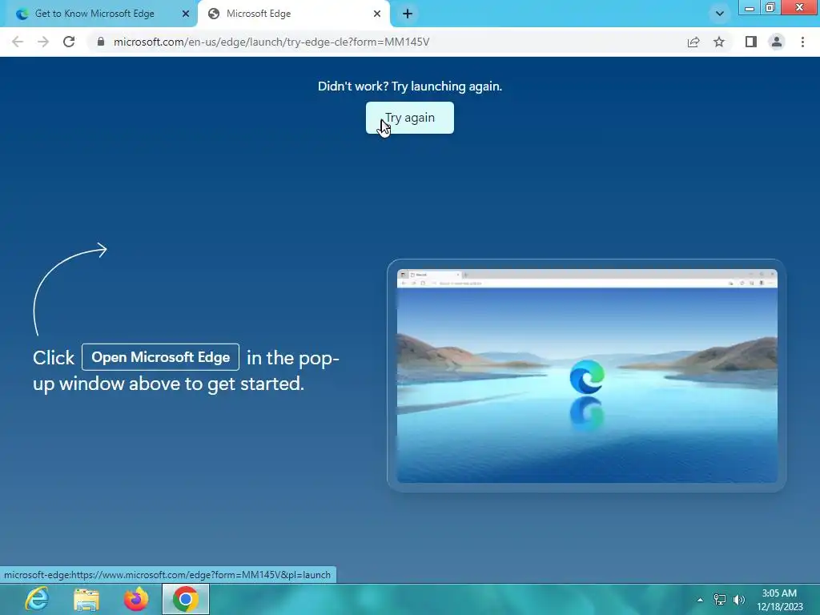Open Chrome three-dot menu
Image resolution: width=820 pixels, height=615 pixels.
pyautogui.click(x=802, y=42)
